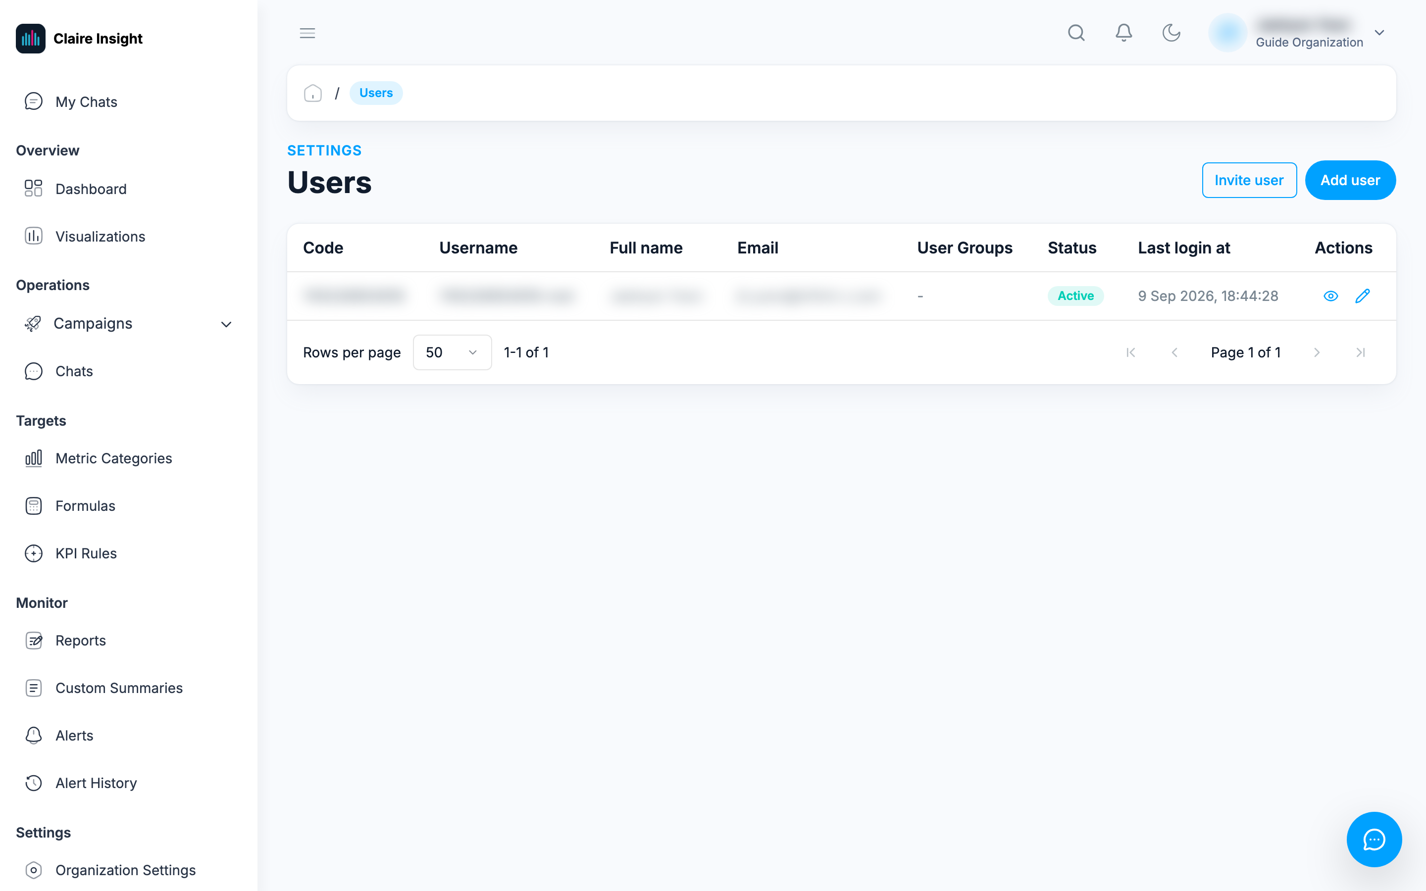Image resolution: width=1426 pixels, height=891 pixels.
Task: Go to previous page arrow
Action: click(x=1174, y=352)
